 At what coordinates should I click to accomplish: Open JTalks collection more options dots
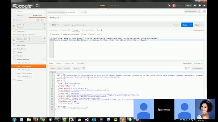[x=44, y=27]
